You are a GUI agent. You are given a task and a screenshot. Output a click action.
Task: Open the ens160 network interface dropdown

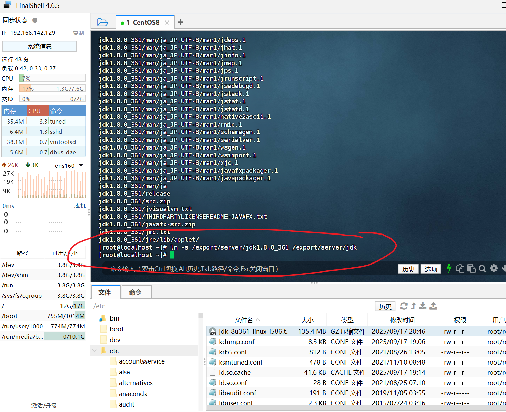(x=81, y=165)
